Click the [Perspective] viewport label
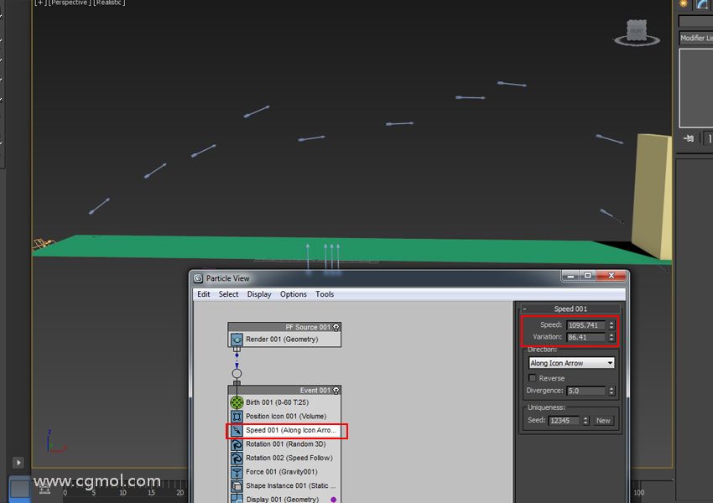The width and height of the screenshot is (713, 503). click(69, 3)
